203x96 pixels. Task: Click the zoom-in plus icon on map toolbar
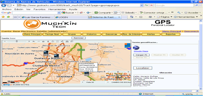click(29, 41)
